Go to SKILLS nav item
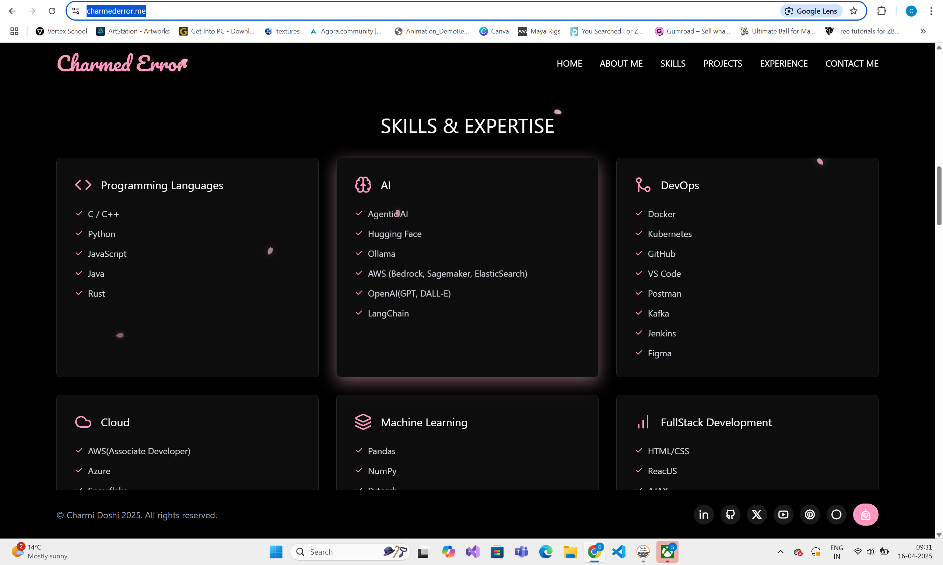The width and height of the screenshot is (943, 565). click(673, 64)
